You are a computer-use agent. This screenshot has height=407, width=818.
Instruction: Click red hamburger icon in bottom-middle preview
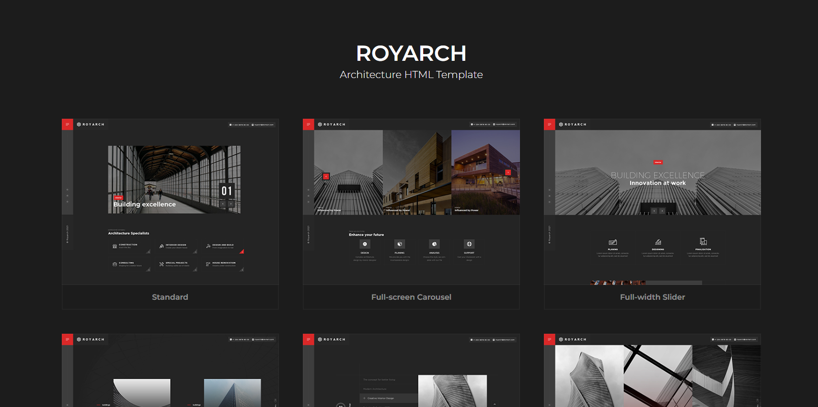tap(308, 339)
